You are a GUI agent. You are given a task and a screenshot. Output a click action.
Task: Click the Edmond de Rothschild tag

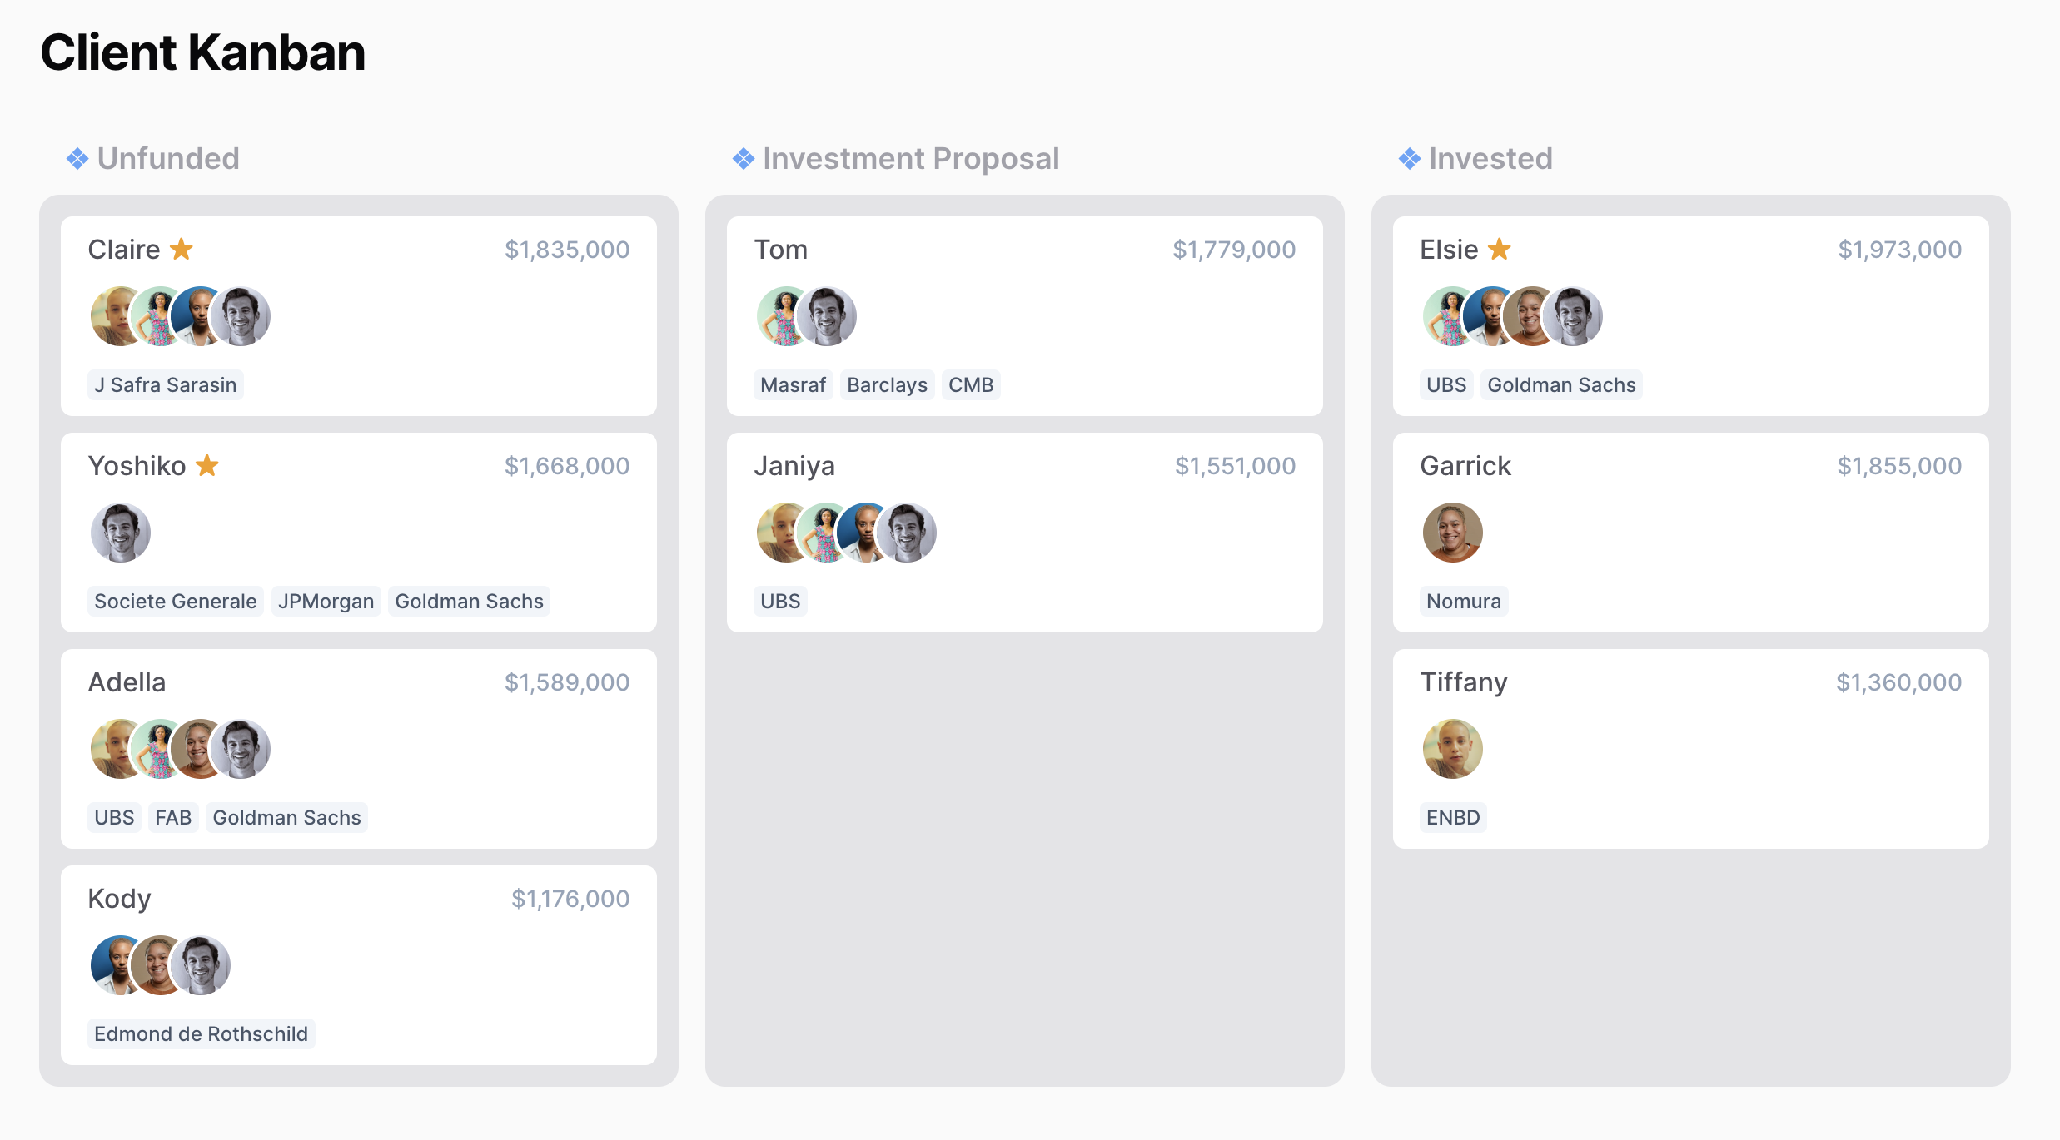[201, 1034]
